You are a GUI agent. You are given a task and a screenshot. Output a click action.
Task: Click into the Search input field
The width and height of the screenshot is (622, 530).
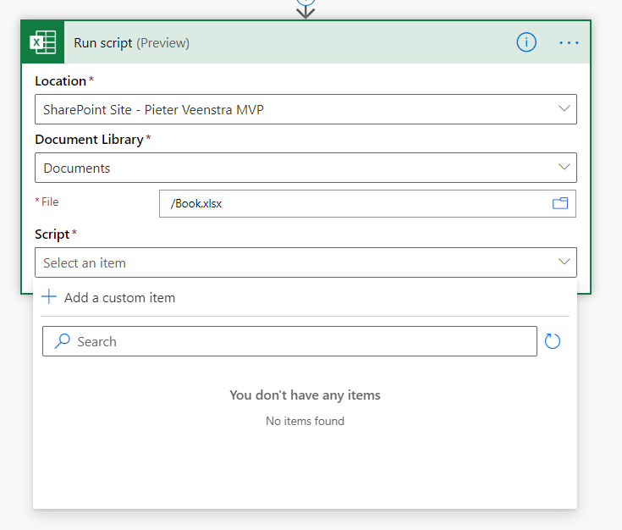(x=289, y=341)
